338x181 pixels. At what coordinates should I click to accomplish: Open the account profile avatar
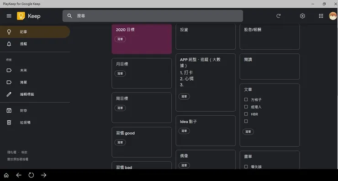[x=333, y=16]
